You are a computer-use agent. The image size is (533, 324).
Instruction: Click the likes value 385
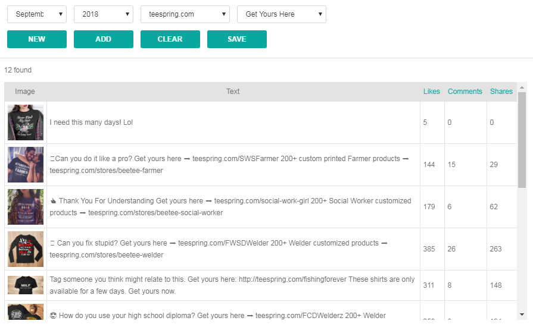pos(429,249)
